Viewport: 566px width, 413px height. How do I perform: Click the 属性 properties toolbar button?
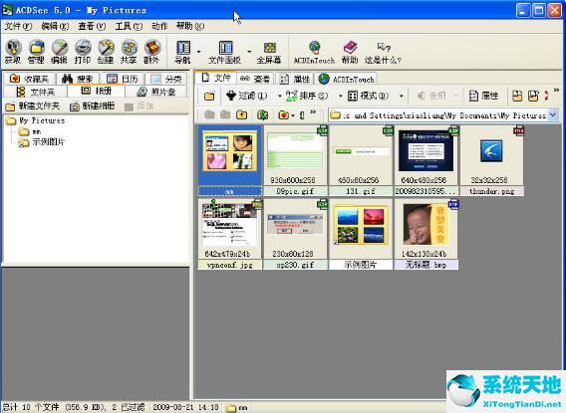(x=483, y=96)
